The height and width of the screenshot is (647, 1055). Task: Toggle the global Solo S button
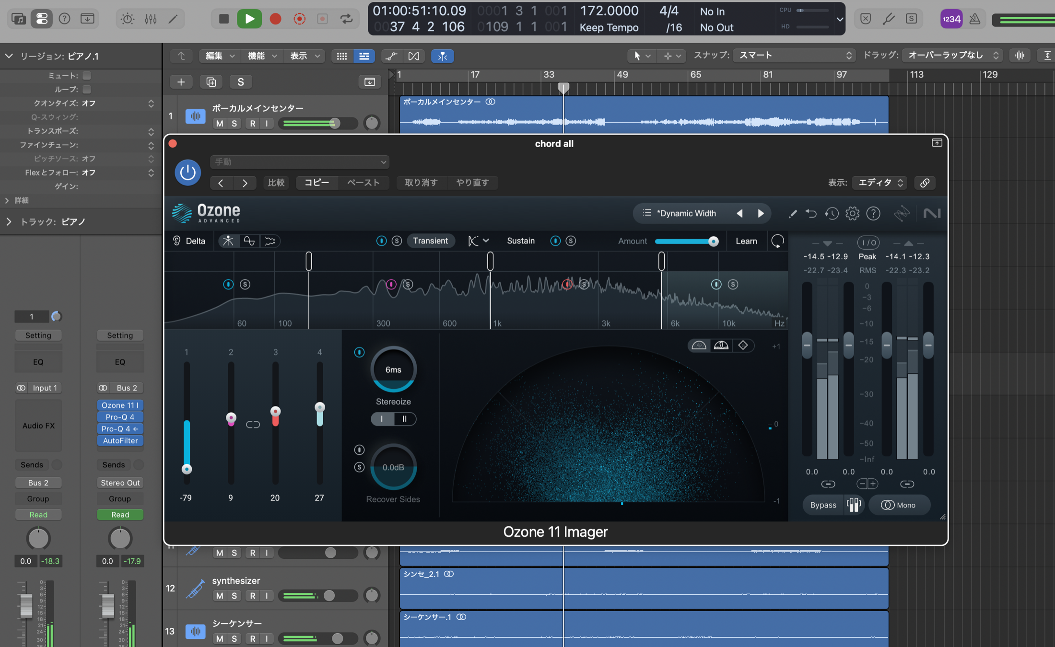tap(241, 82)
